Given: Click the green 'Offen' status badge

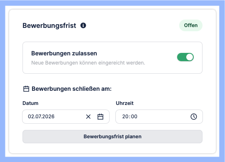Looking at the screenshot, I should pyautogui.click(x=191, y=25).
